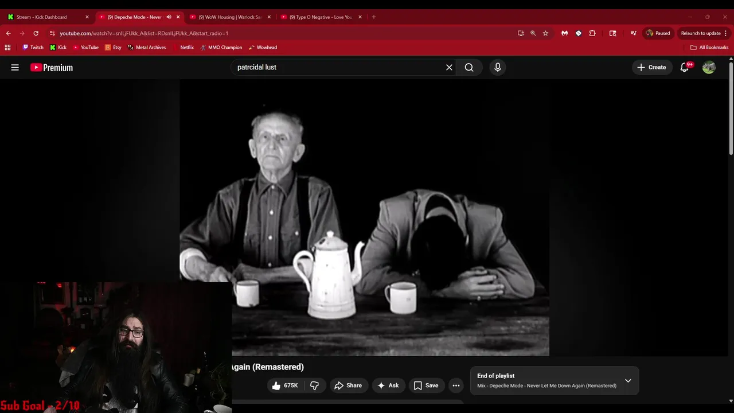The image size is (734, 413).
Task: Go to YouTube Premium home logo
Action: coord(52,67)
